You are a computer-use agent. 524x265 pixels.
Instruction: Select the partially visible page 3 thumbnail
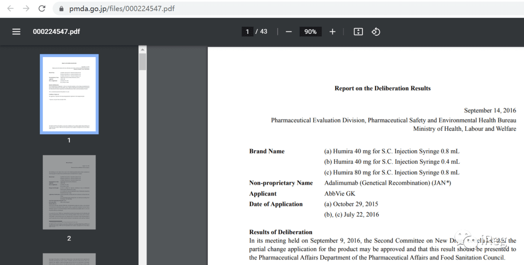click(69, 259)
